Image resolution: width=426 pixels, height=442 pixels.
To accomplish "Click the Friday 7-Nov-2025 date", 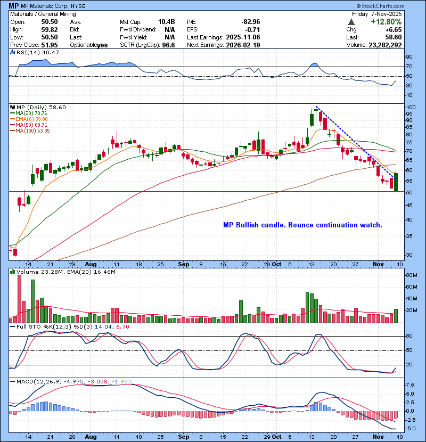I will [x=376, y=14].
